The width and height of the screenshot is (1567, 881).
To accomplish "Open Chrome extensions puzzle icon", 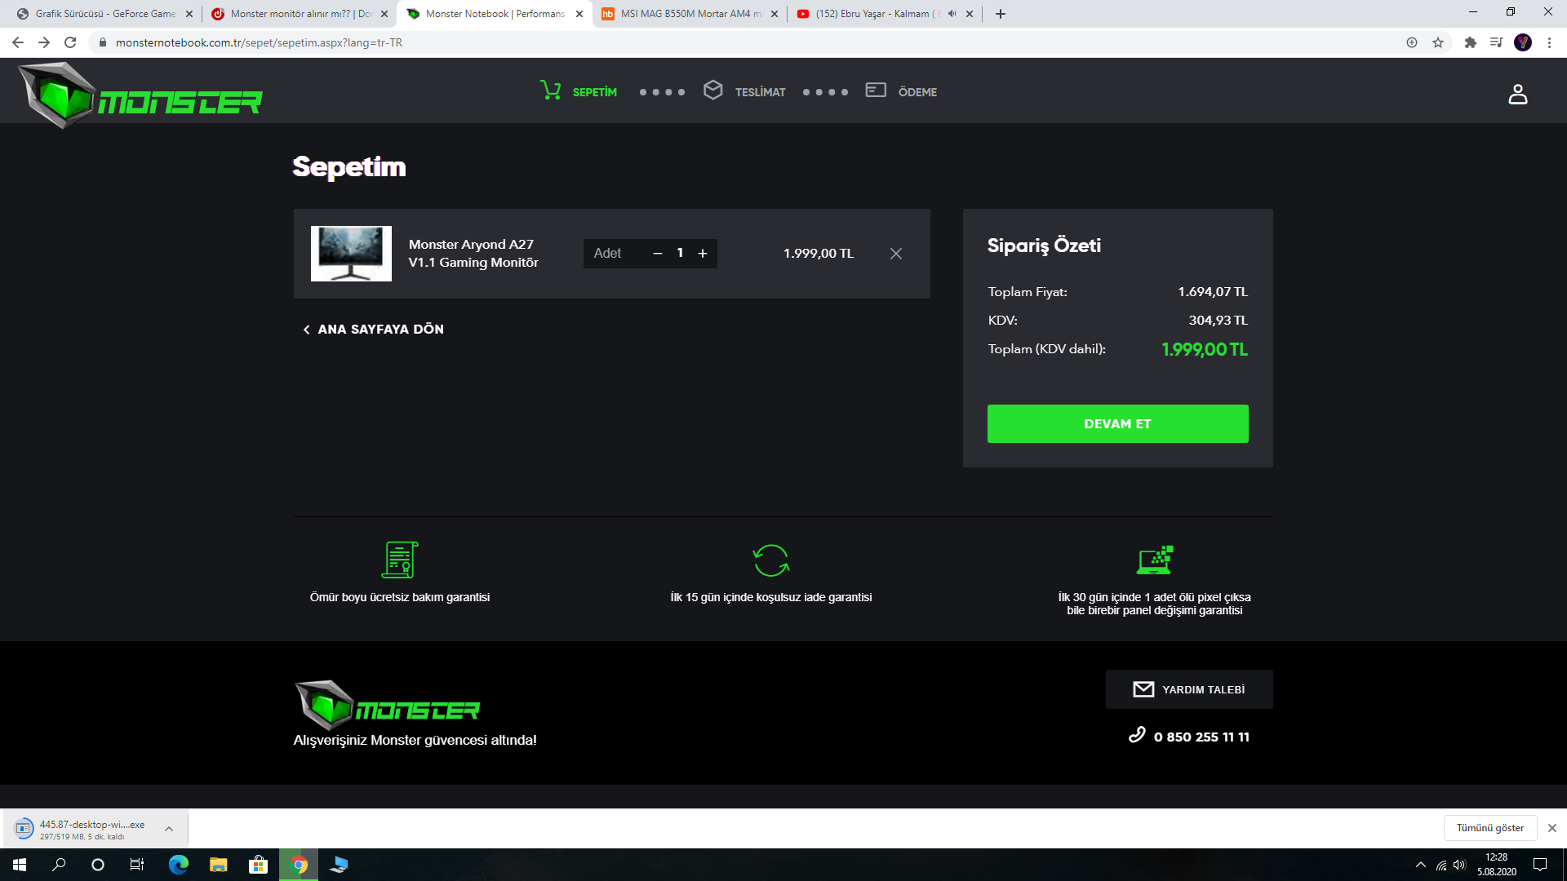I will (1470, 42).
